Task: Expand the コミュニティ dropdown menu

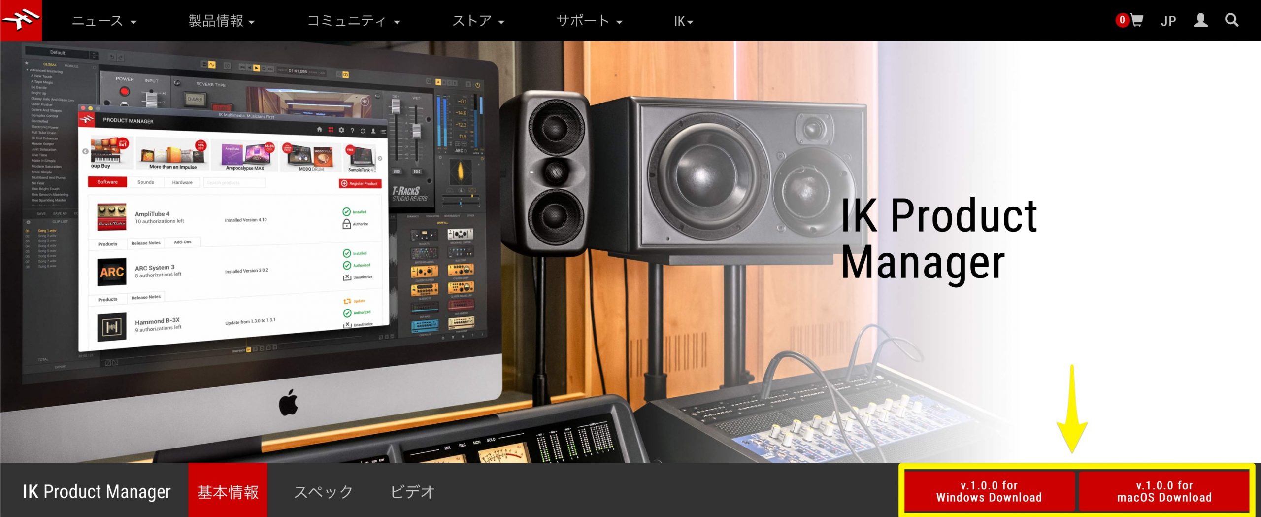Action: (353, 21)
